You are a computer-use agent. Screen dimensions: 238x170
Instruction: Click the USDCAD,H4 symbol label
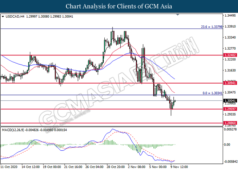[x=15, y=17]
